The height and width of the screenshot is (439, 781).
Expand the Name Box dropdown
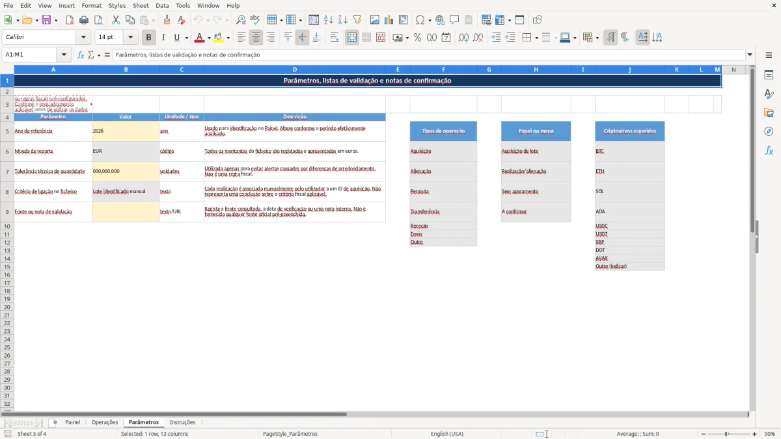(x=64, y=55)
